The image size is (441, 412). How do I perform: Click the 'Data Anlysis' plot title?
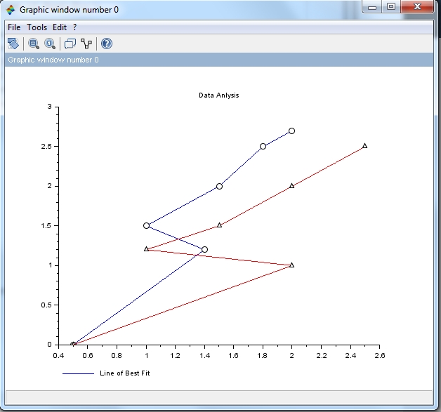pos(219,95)
